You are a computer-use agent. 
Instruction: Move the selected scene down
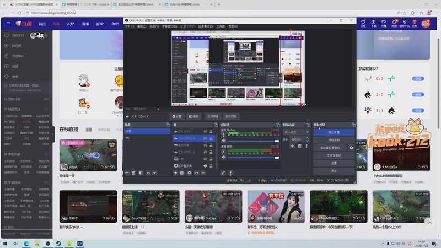click(154, 172)
